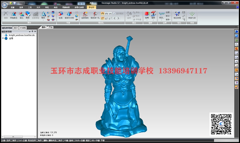Select complete-hole fill type toggle
The height and width of the screenshot is (143, 240).
103,18
